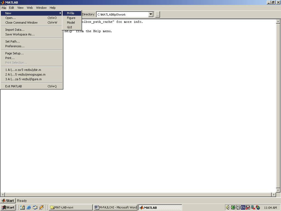Open Preferences... from File menu
Image resolution: width=281 pixels, height=211 pixels.
point(32,46)
